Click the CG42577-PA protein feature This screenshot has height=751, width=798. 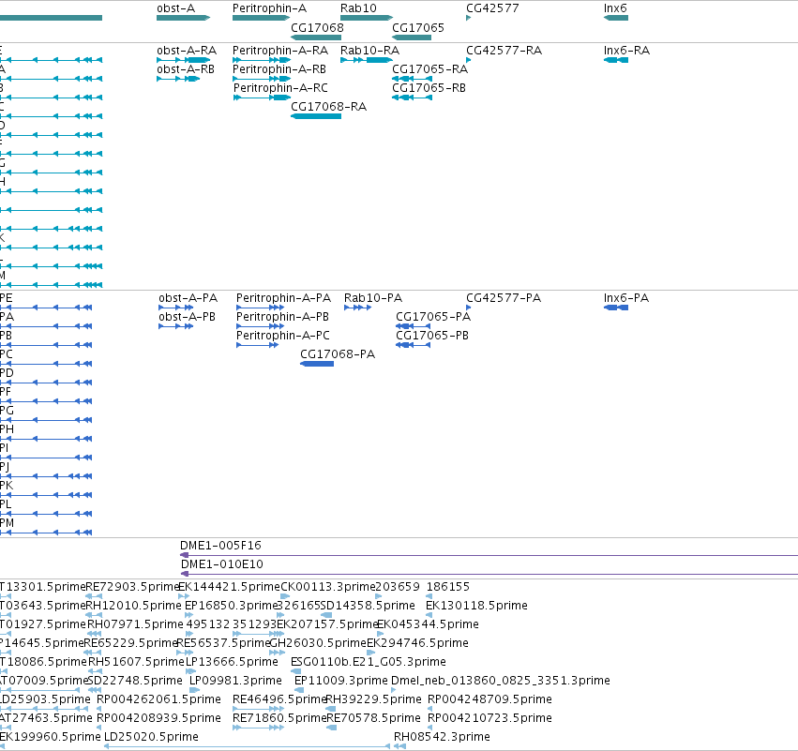pyautogui.click(x=468, y=308)
